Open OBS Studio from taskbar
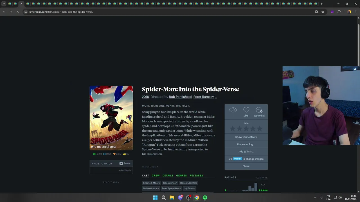 188,198
